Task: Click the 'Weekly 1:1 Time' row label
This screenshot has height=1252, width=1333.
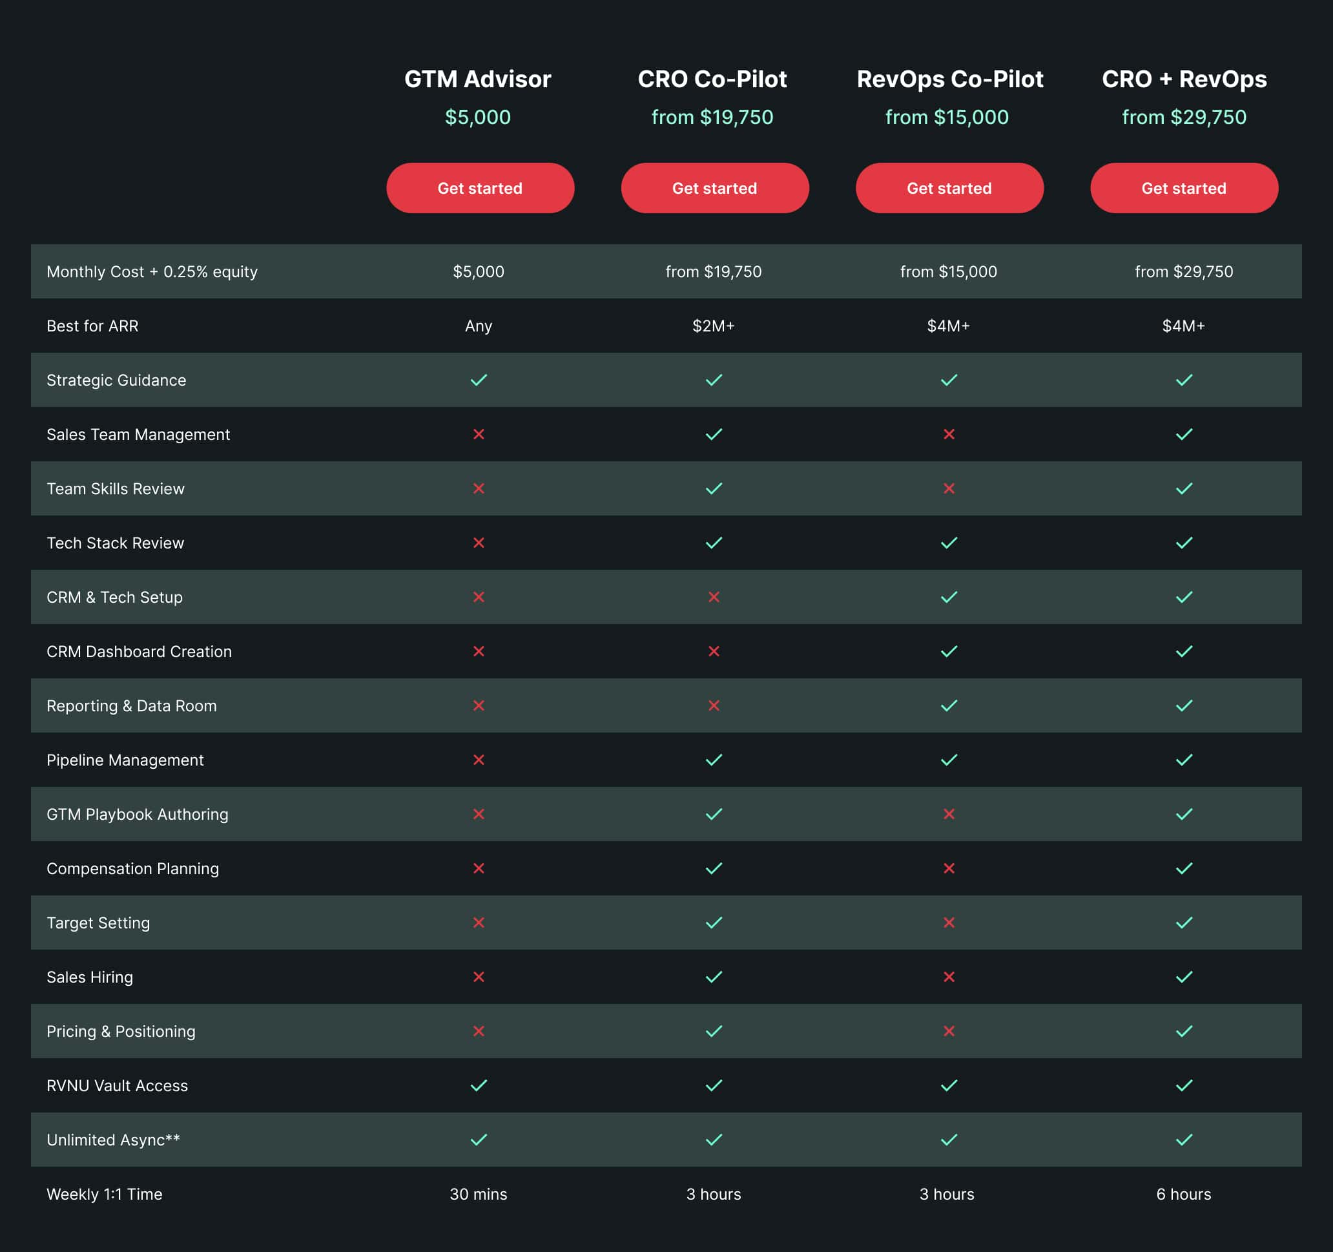Action: click(x=105, y=1195)
